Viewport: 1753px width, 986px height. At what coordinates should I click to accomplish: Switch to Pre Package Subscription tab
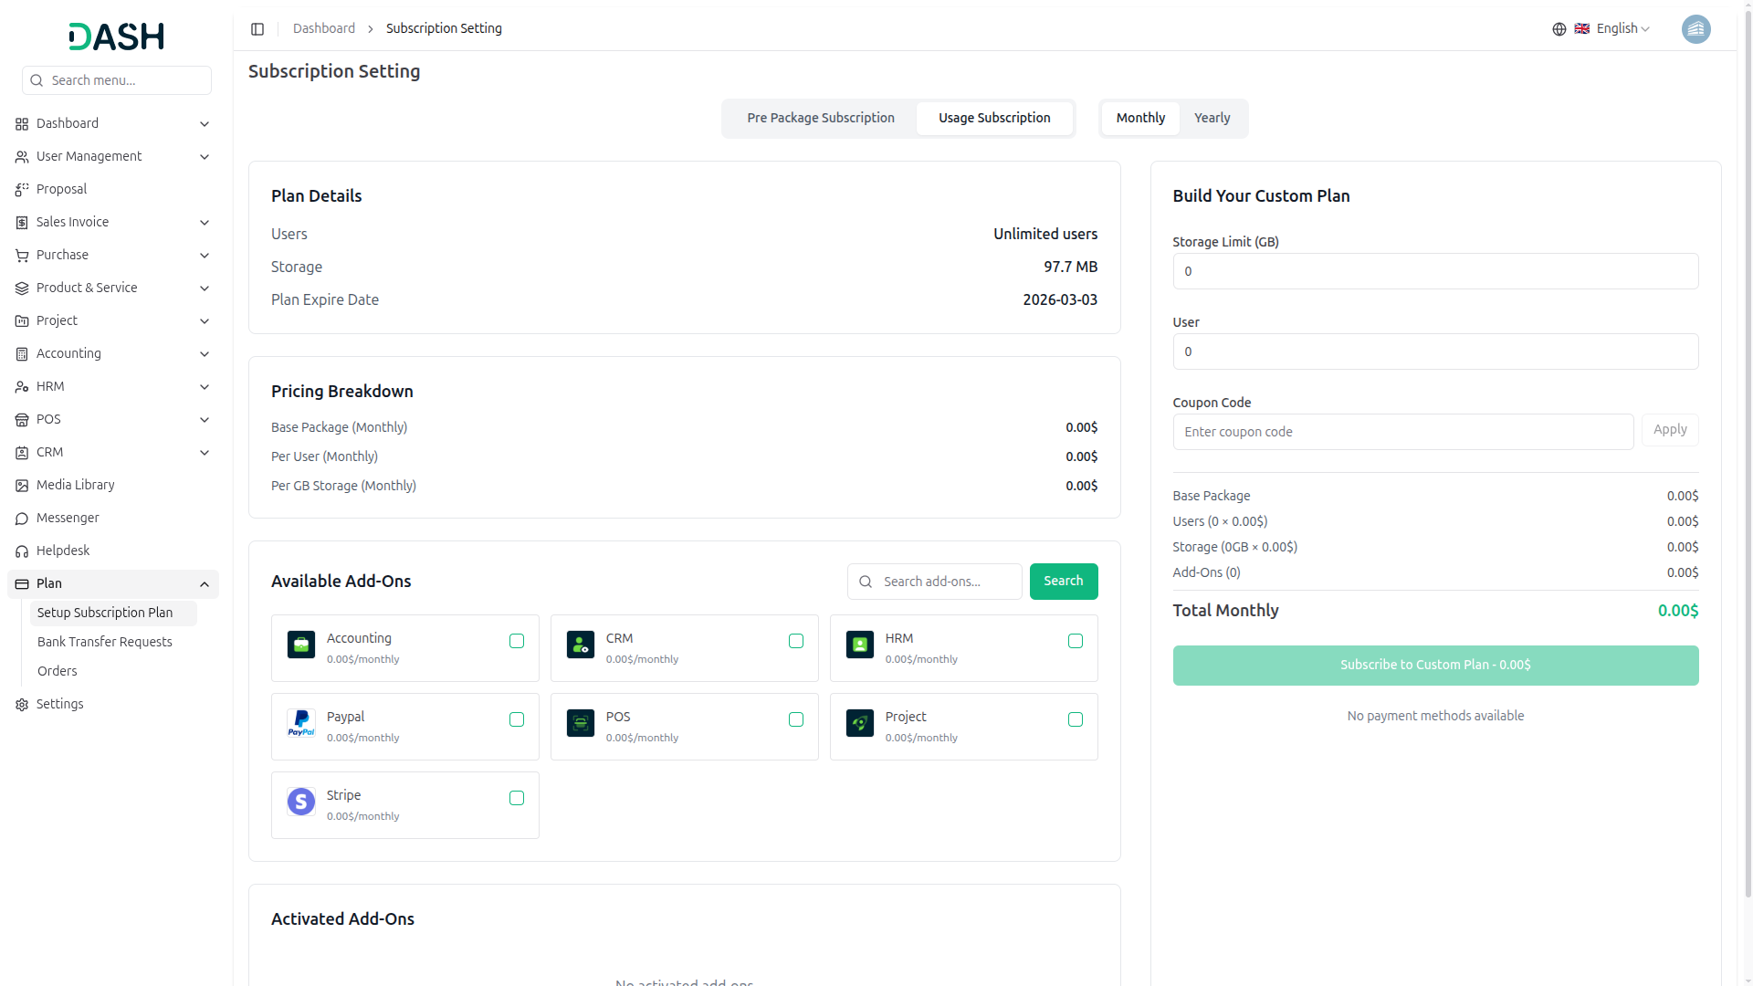(820, 119)
